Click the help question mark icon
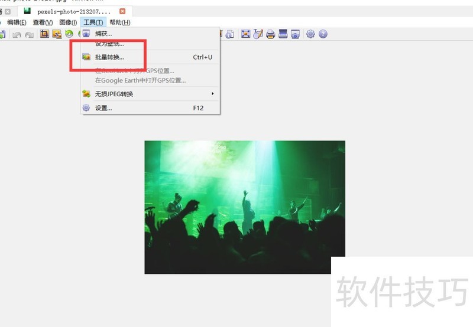The height and width of the screenshot is (327, 473). pos(323,34)
